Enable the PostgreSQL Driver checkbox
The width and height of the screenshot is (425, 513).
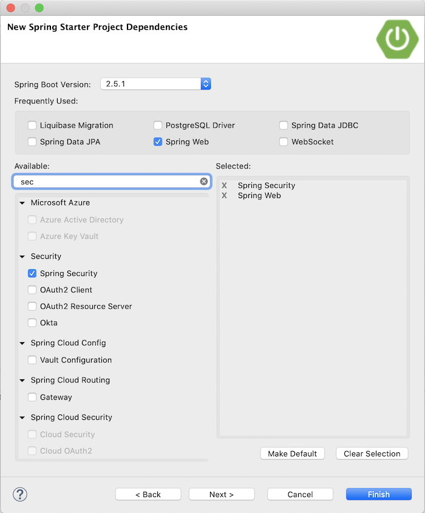158,125
